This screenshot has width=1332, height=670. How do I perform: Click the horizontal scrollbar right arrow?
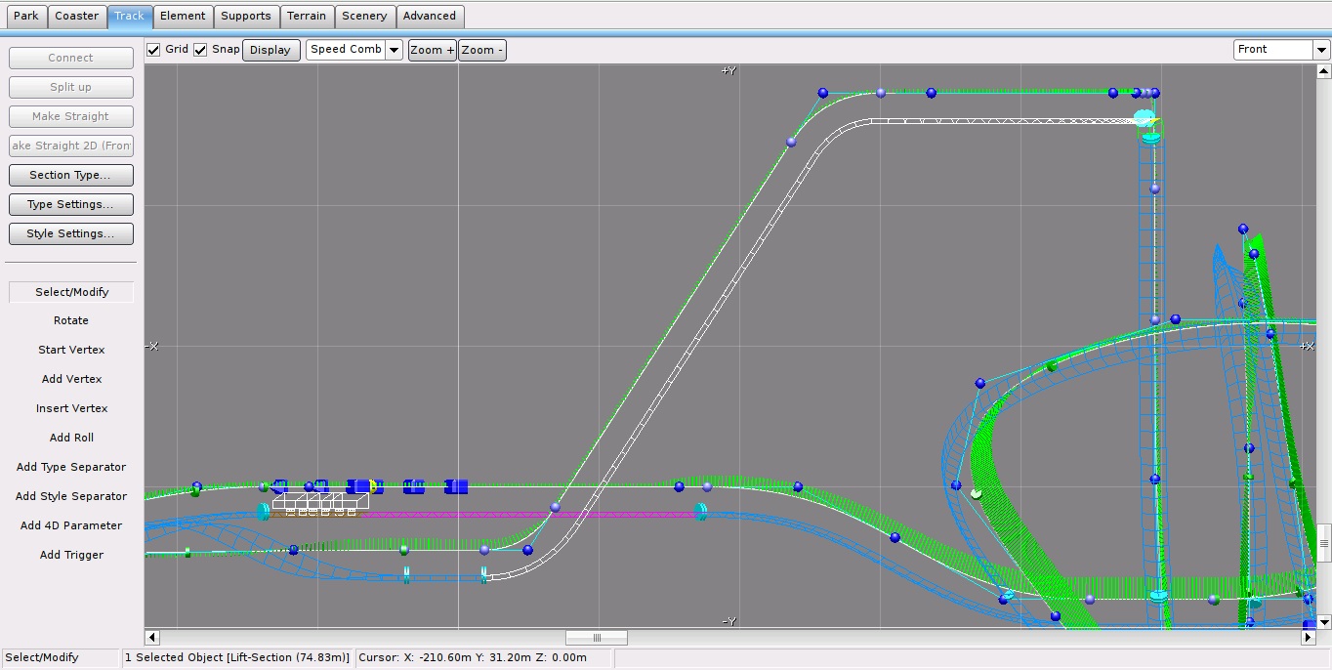point(1308,638)
